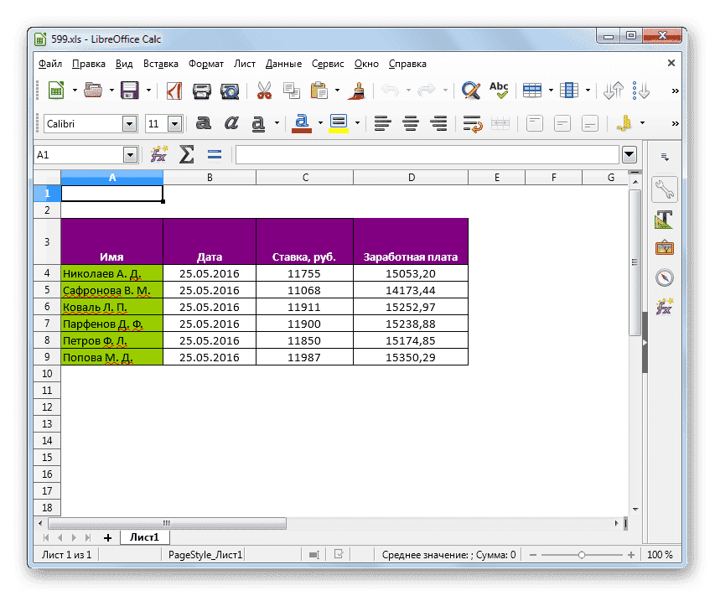This screenshot has width=715, height=596.
Task: Open the font size dropdown
Action: (173, 123)
